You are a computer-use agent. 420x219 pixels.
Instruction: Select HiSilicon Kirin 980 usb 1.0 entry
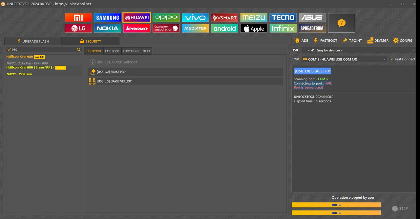(26, 57)
